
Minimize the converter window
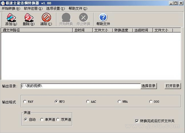pos(171,3)
